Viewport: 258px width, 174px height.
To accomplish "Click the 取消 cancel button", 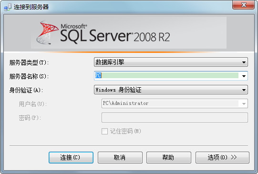I will (x=120, y=157).
